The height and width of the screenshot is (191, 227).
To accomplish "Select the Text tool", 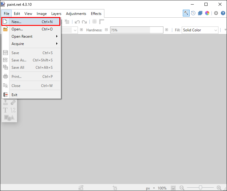I will 5,110.
